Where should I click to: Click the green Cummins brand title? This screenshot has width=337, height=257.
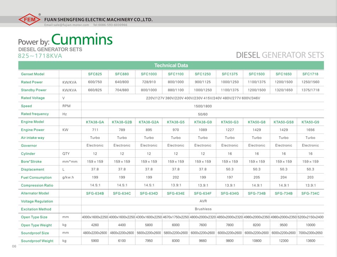(x=82, y=39)
